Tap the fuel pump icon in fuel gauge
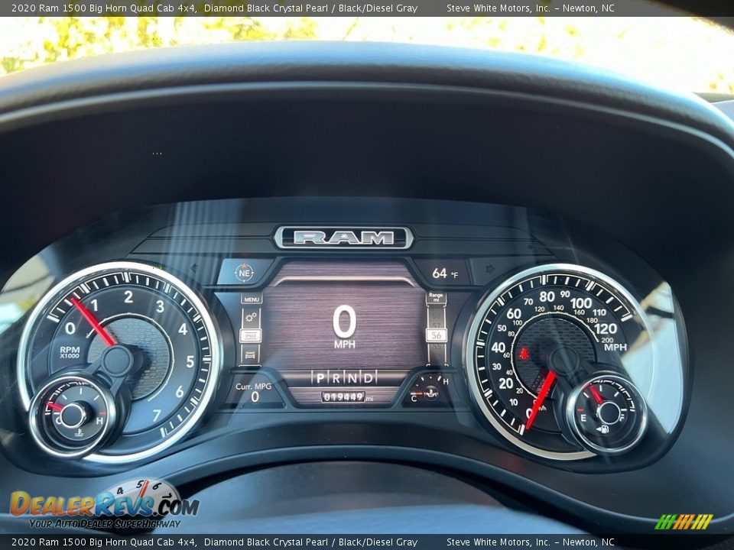Viewport: 734px width, 550px height. point(603,429)
